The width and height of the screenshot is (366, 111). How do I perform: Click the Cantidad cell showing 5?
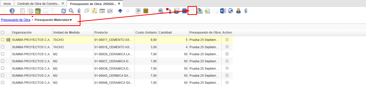[173, 40]
